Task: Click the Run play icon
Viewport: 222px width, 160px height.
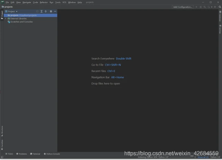Action: pos(196,7)
